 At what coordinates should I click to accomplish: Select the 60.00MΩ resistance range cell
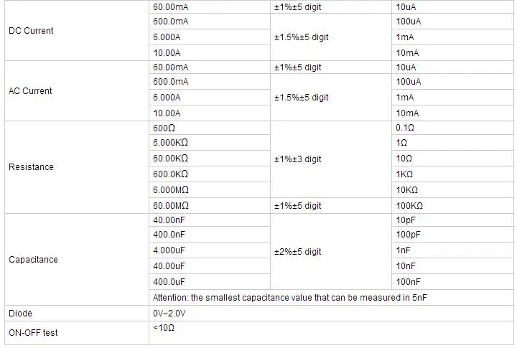(x=210, y=206)
